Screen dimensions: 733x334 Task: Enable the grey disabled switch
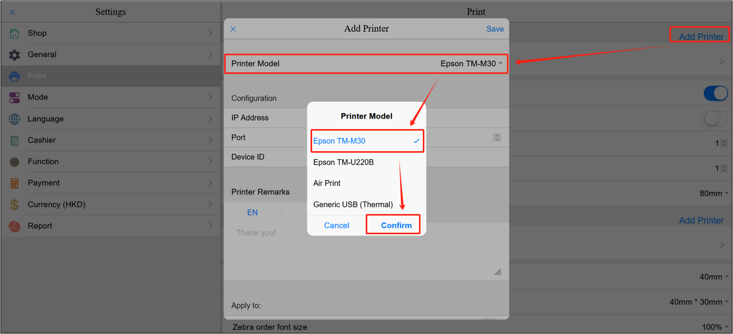point(715,119)
